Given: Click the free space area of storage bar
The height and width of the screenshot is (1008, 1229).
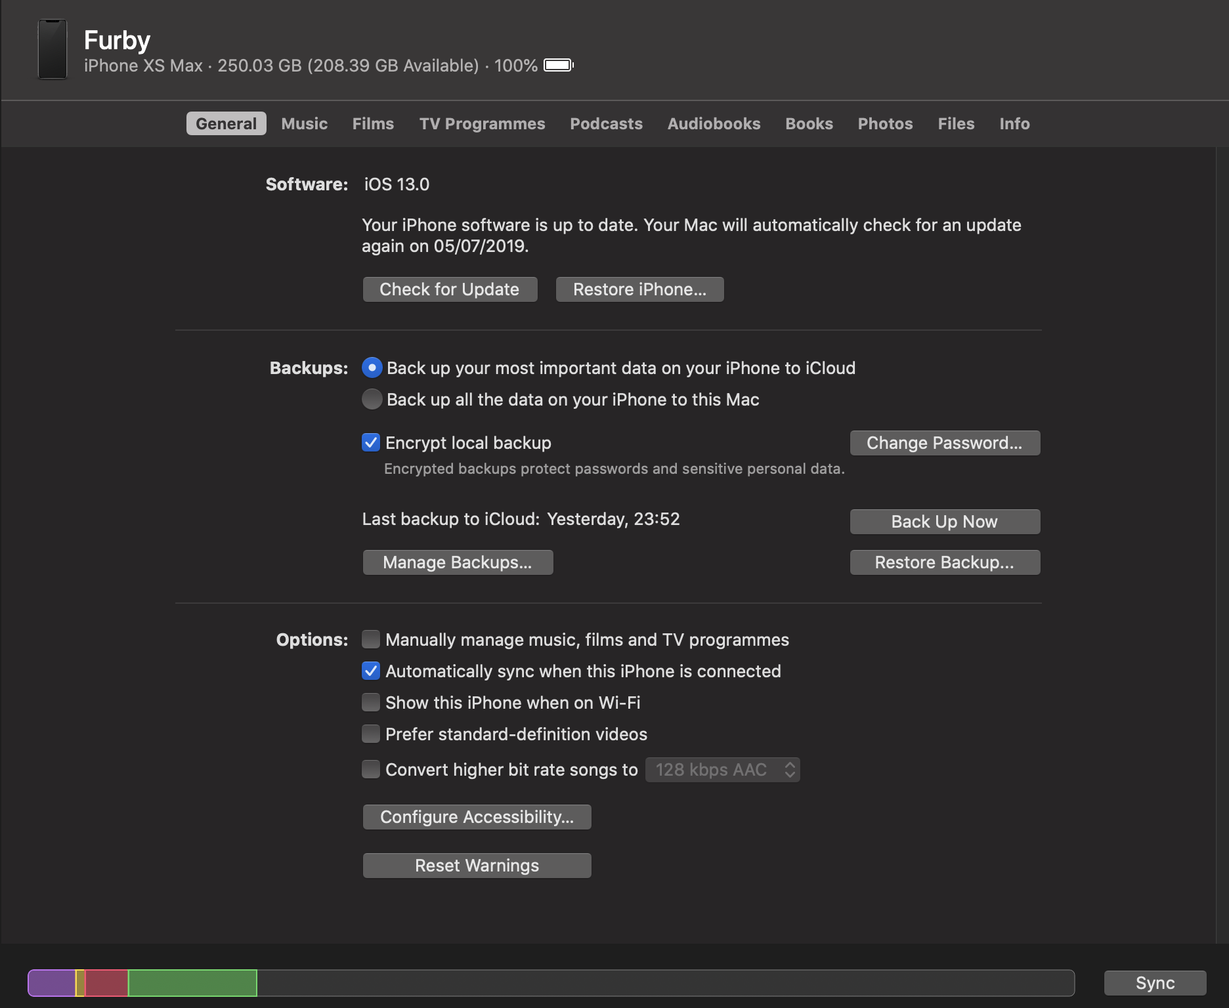Looking at the screenshot, I should (x=666, y=983).
